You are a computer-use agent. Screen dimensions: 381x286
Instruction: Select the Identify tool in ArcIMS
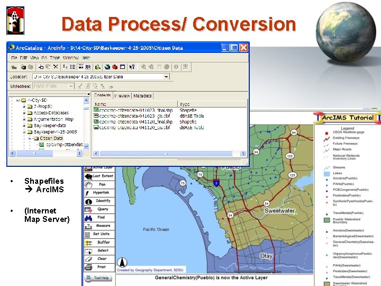click(x=99, y=201)
